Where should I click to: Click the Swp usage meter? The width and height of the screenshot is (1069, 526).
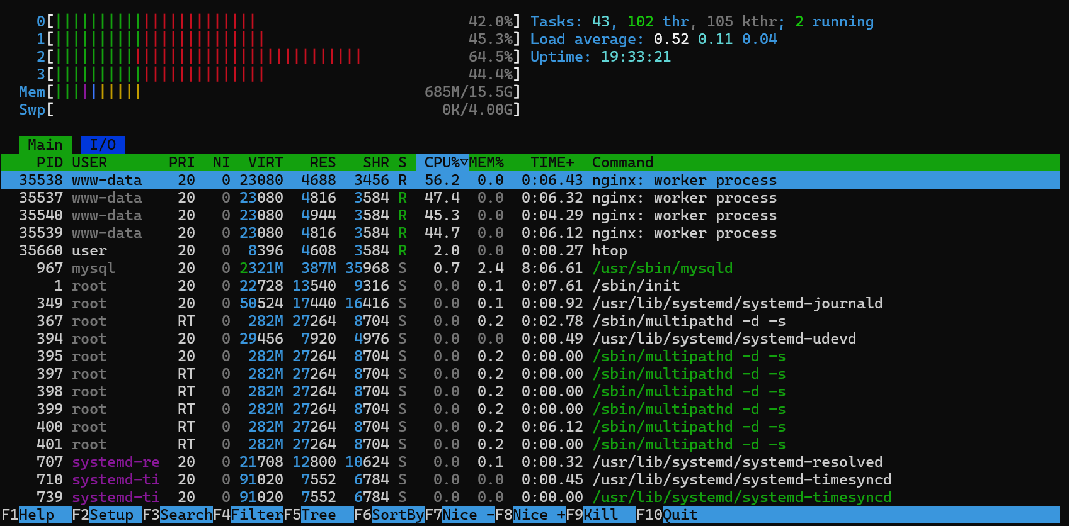tap(270, 109)
